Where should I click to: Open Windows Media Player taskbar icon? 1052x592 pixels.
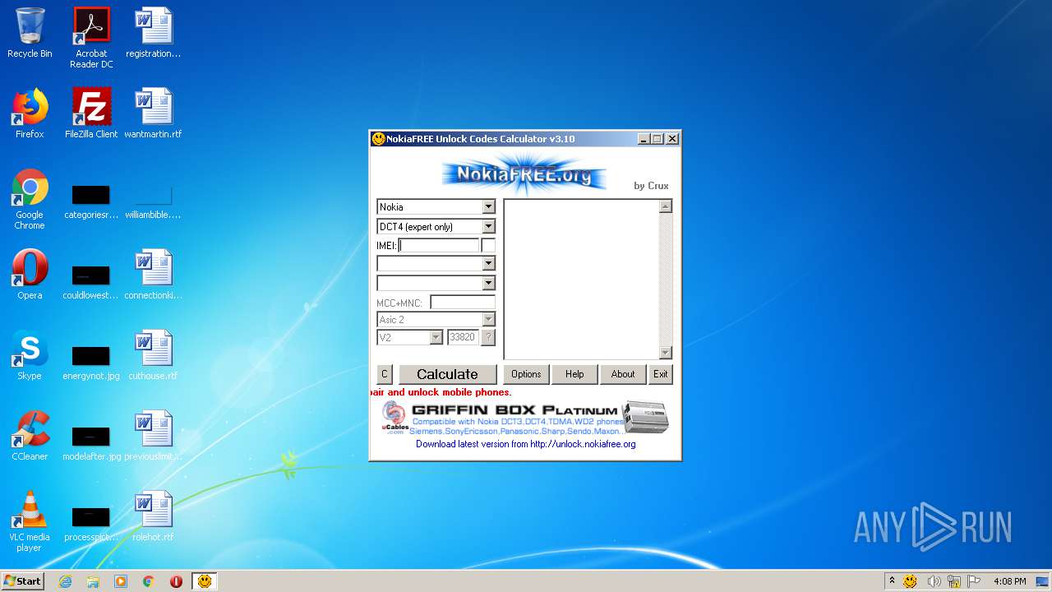click(x=121, y=581)
